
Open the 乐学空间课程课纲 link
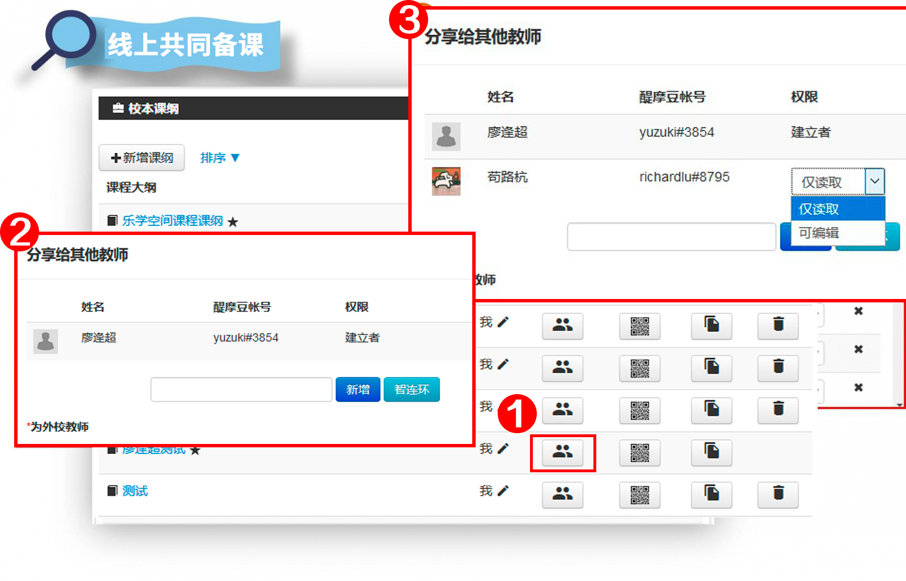point(172,221)
